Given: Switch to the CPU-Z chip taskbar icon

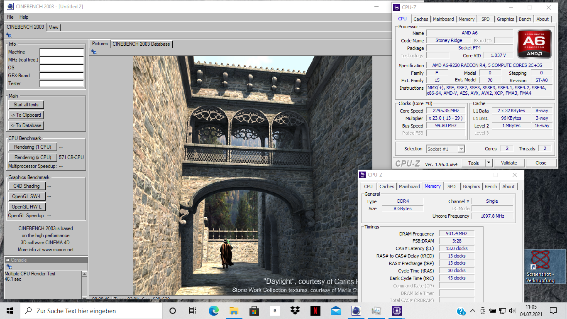Looking at the screenshot, I should 397,311.
